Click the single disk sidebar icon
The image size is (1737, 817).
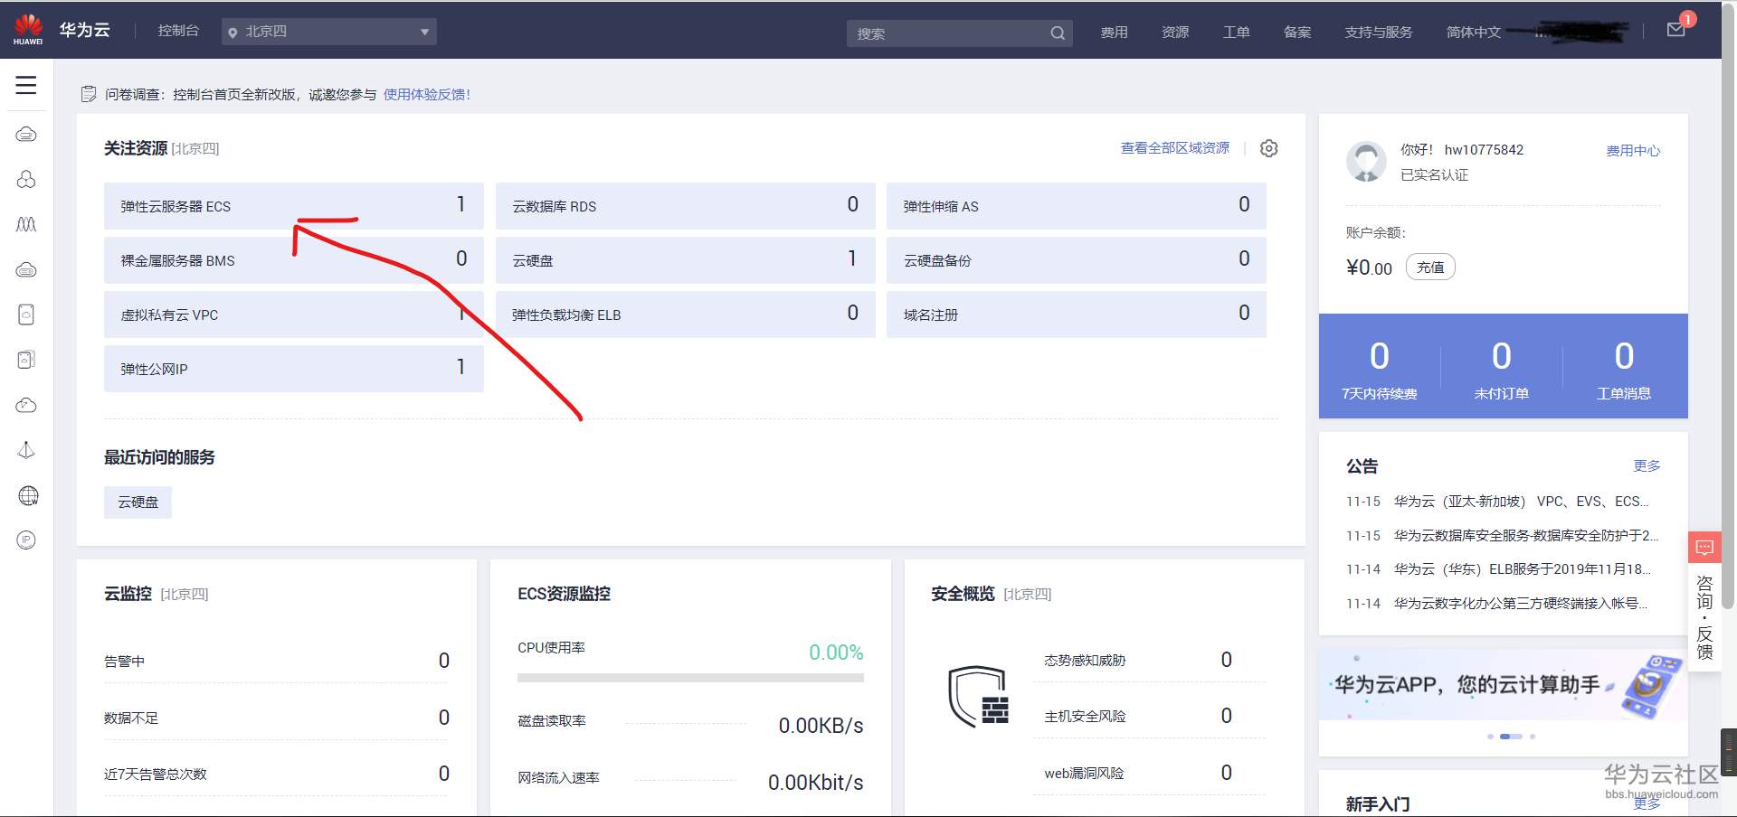coord(26,315)
